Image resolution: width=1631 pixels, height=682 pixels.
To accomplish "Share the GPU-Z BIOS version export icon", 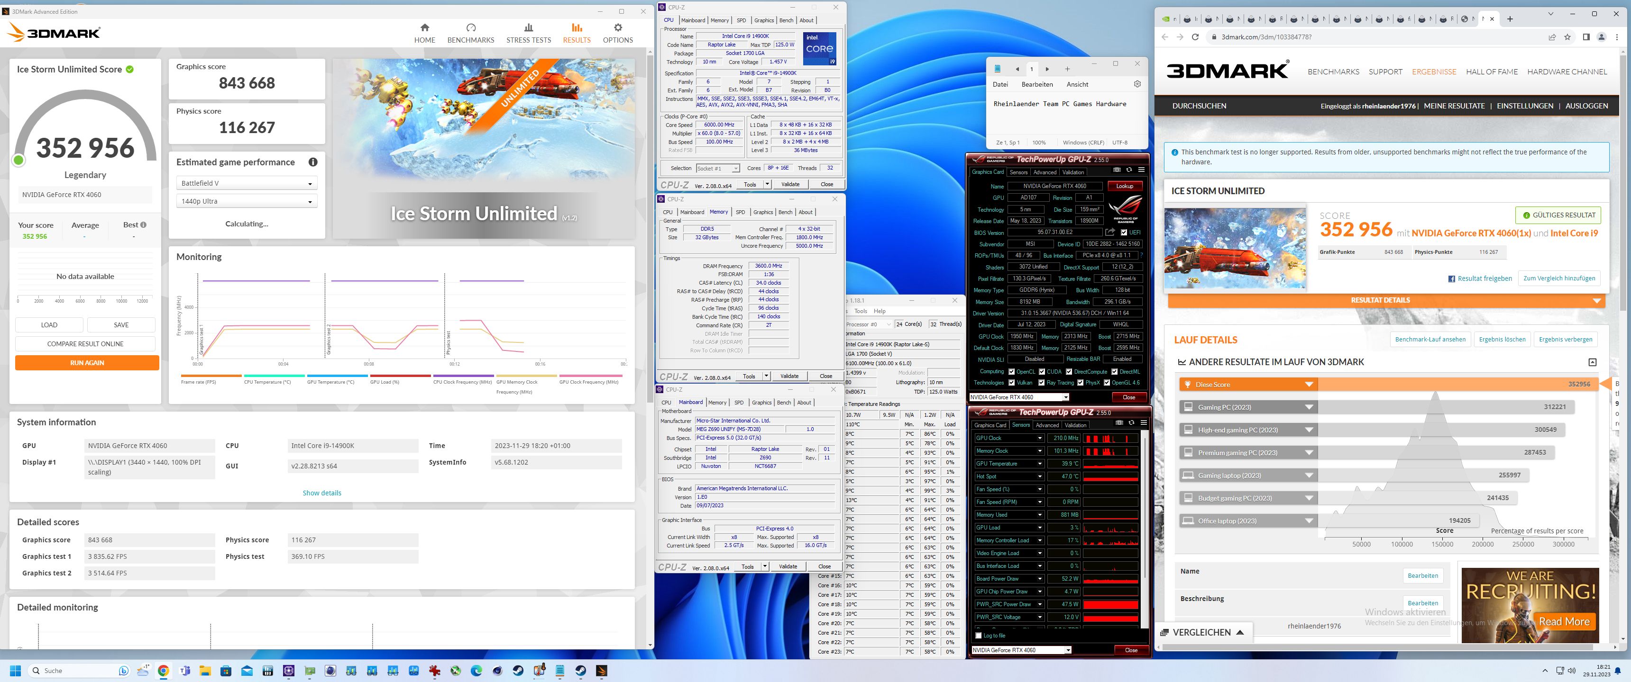I will point(1110,232).
